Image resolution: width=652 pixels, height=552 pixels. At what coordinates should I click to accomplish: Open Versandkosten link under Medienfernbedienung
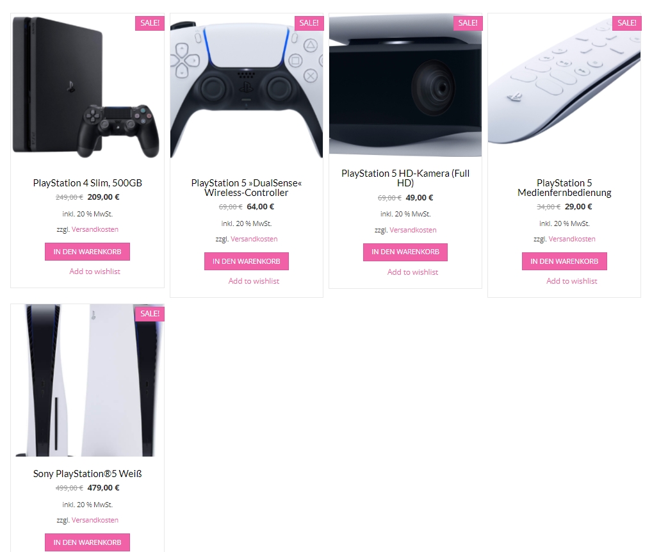point(572,239)
